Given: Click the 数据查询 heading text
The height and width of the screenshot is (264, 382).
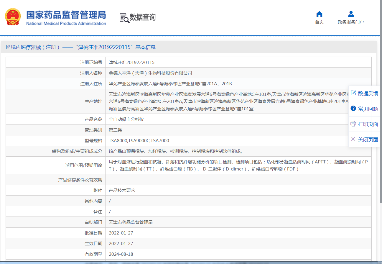Looking at the screenshot, I should 143,17.
